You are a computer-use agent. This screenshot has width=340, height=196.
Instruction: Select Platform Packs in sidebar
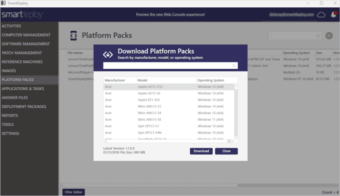29,80
